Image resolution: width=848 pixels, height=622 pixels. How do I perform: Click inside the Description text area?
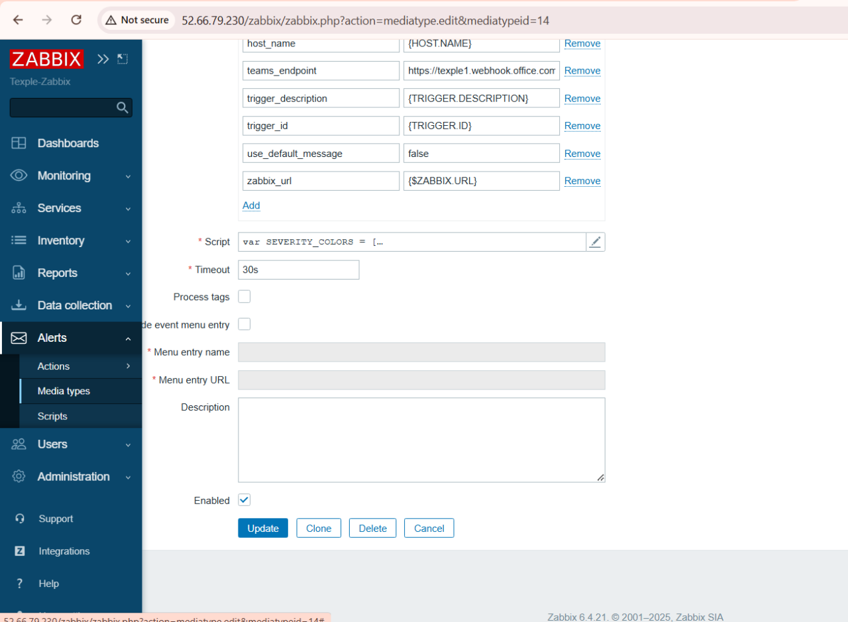[421, 439]
